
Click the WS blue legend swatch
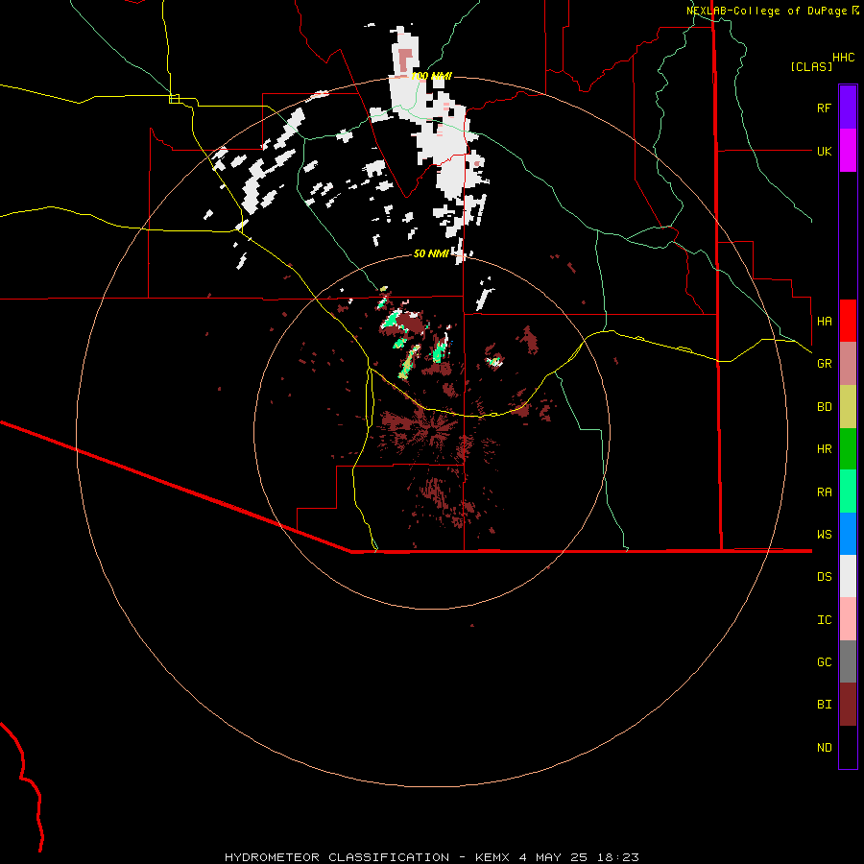click(x=848, y=534)
